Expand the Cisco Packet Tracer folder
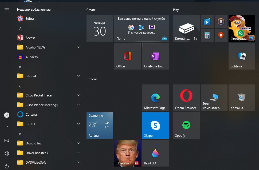Viewport: 259px width, 170px height. tap(49, 95)
